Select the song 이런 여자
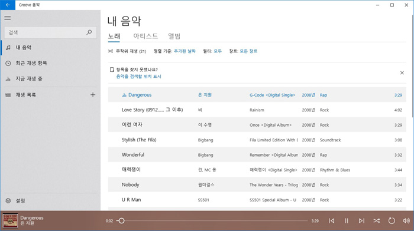414x231 pixels. click(257, 125)
